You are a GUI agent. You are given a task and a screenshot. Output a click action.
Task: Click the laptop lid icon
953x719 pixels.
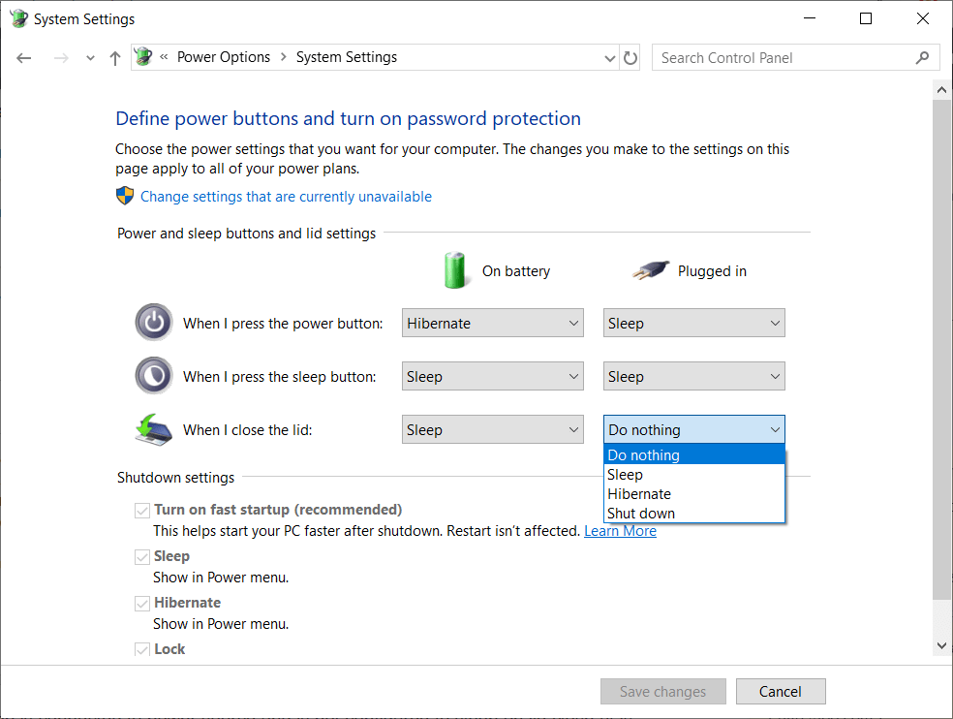[x=152, y=429]
